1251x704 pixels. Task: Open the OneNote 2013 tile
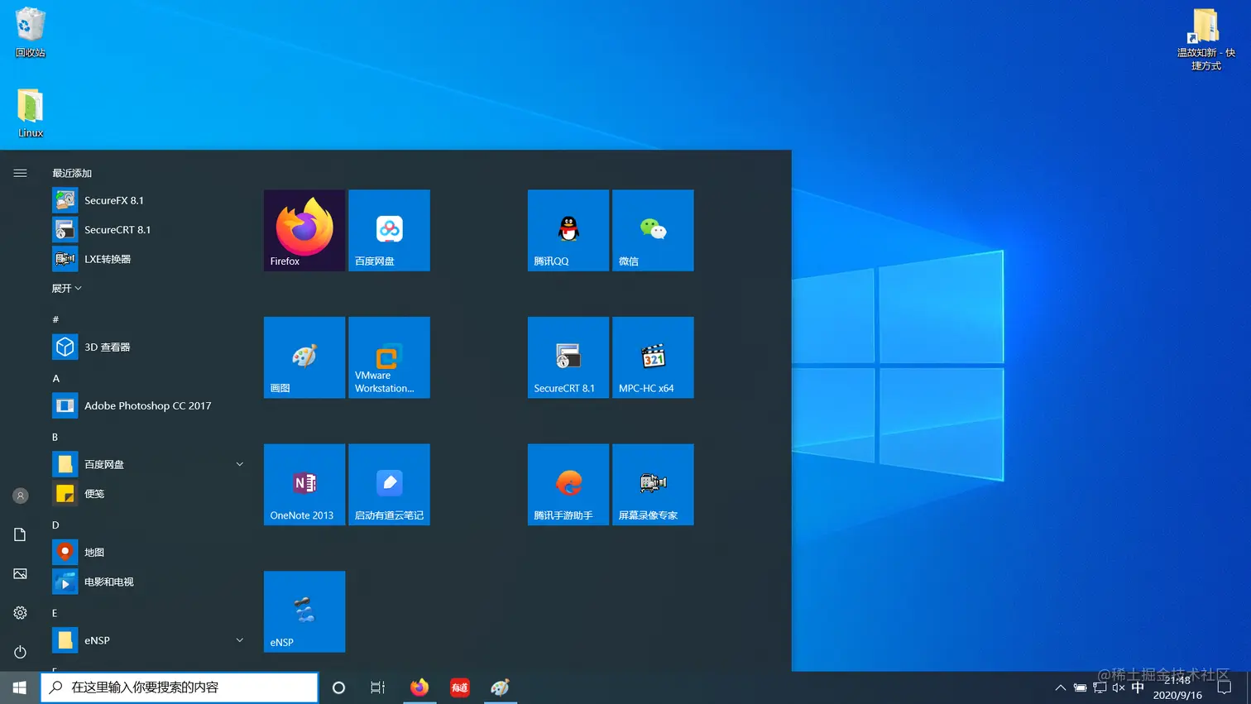pyautogui.click(x=304, y=485)
